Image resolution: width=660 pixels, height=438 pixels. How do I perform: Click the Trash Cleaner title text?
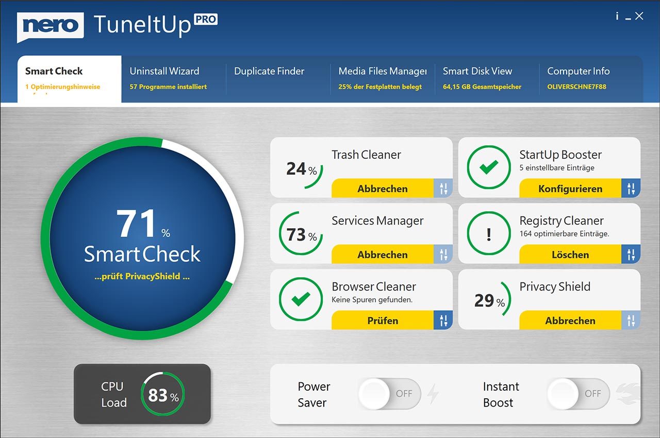pos(366,155)
